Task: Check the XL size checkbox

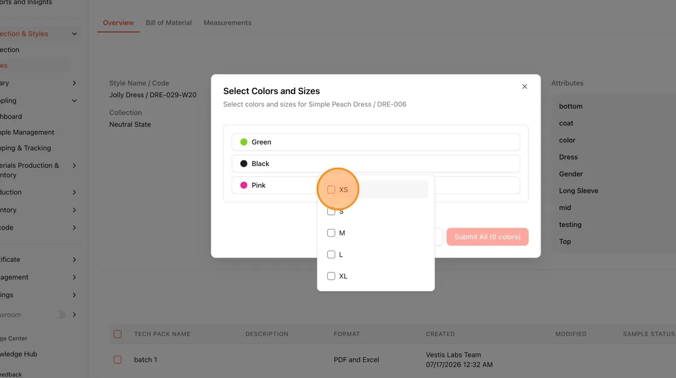Action: [331, 276]
